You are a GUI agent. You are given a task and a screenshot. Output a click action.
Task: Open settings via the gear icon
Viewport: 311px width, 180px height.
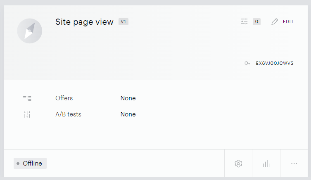click(238, 163)
